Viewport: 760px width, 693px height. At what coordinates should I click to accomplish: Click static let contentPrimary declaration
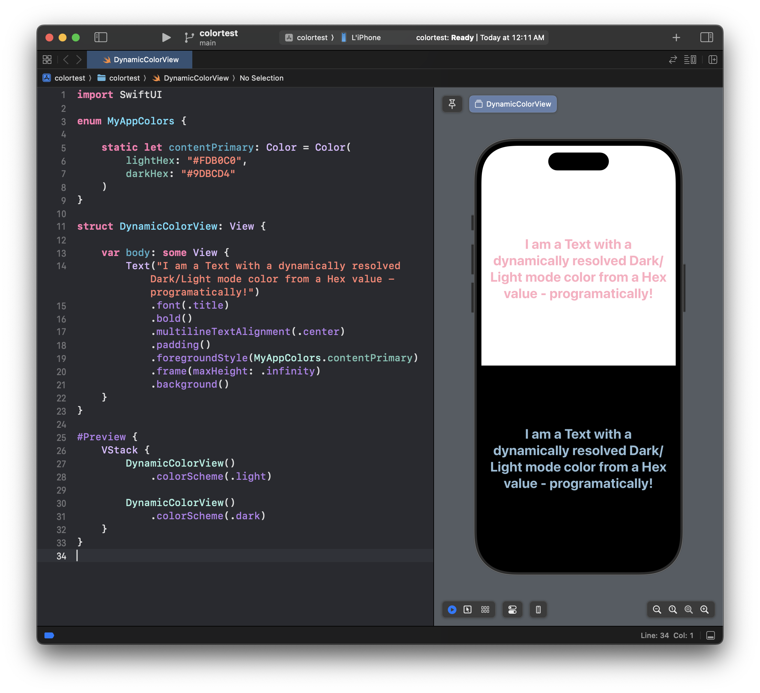[x=226, y=147]
